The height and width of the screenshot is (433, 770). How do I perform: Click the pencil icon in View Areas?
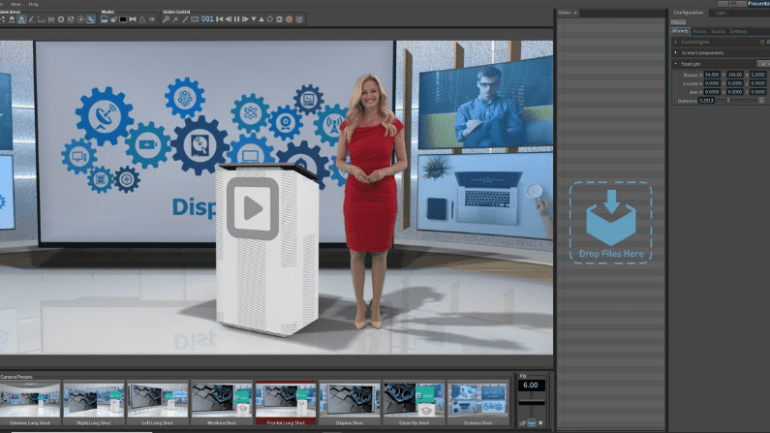31,19
